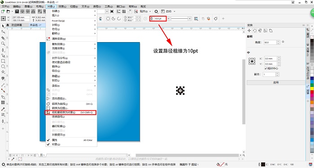Click the 应用 apply button
The width and height of the screenshot is (314, 168).
tap(276, 82)
